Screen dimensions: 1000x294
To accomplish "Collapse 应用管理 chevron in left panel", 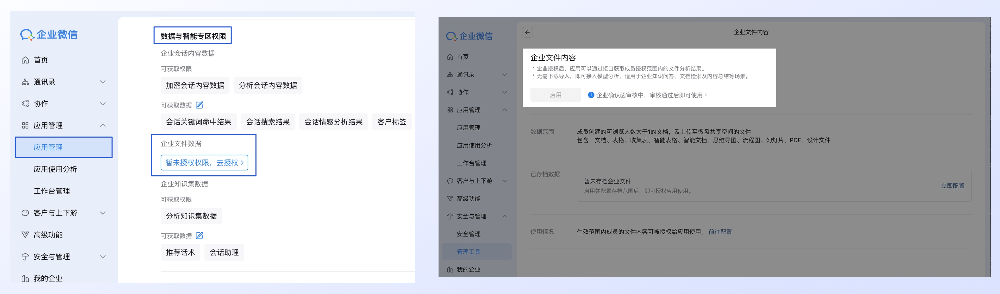I will click(103, 125).
